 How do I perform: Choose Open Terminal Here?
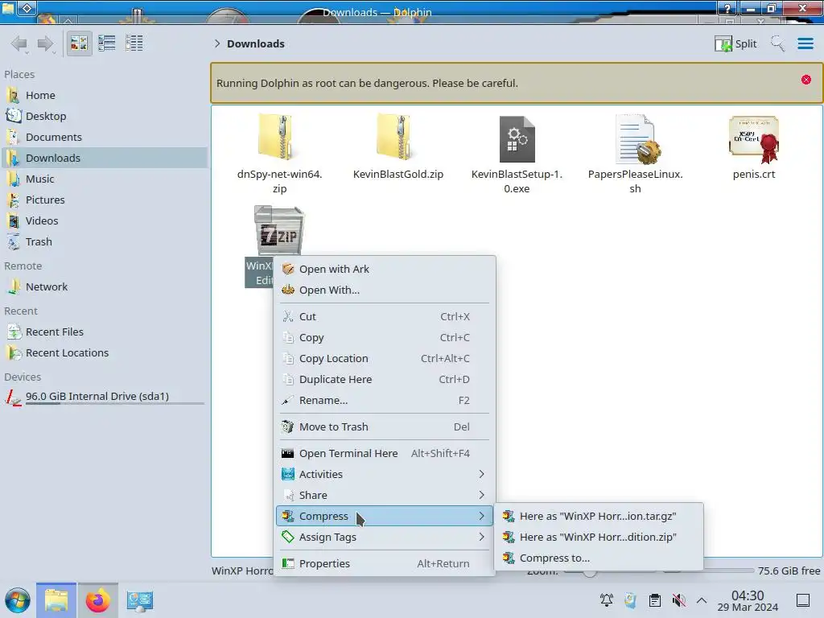(384, 454)
